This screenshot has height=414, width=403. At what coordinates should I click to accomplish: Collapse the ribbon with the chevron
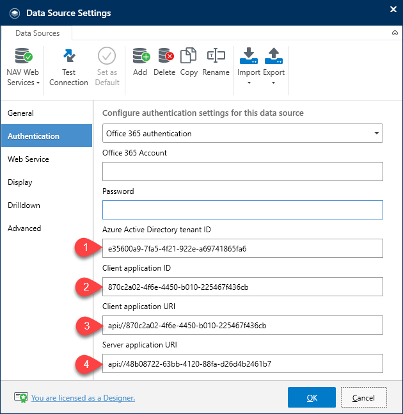tap(395, 33)
